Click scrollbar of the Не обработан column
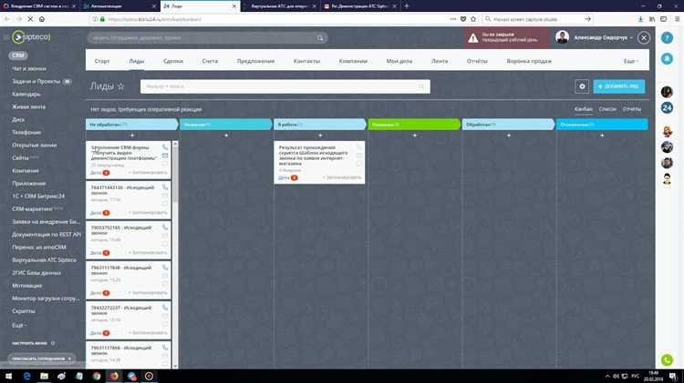This screenshot has height=383, width=684. point(175,174)
